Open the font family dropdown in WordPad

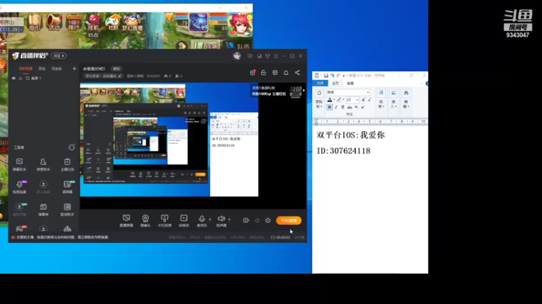pos(368,93)
